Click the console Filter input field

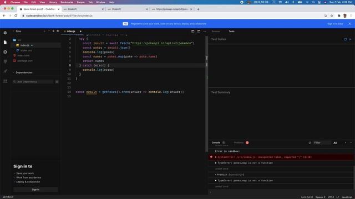pos(322,143)
